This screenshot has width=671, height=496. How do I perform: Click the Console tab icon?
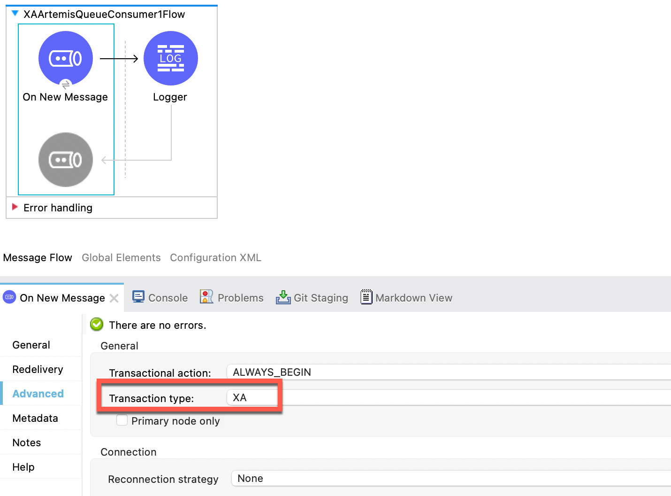click(138, 297)
